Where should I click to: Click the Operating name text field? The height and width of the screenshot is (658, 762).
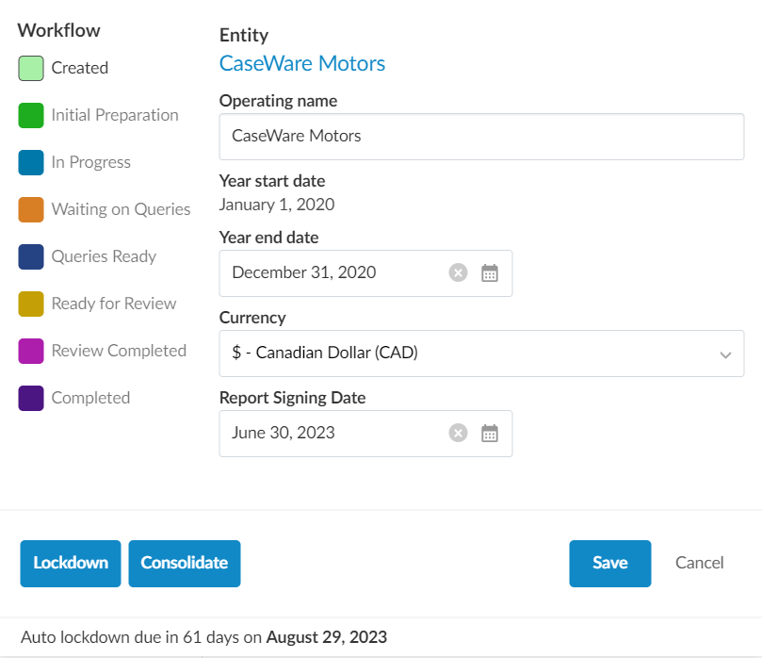click(x=481, y=137)
